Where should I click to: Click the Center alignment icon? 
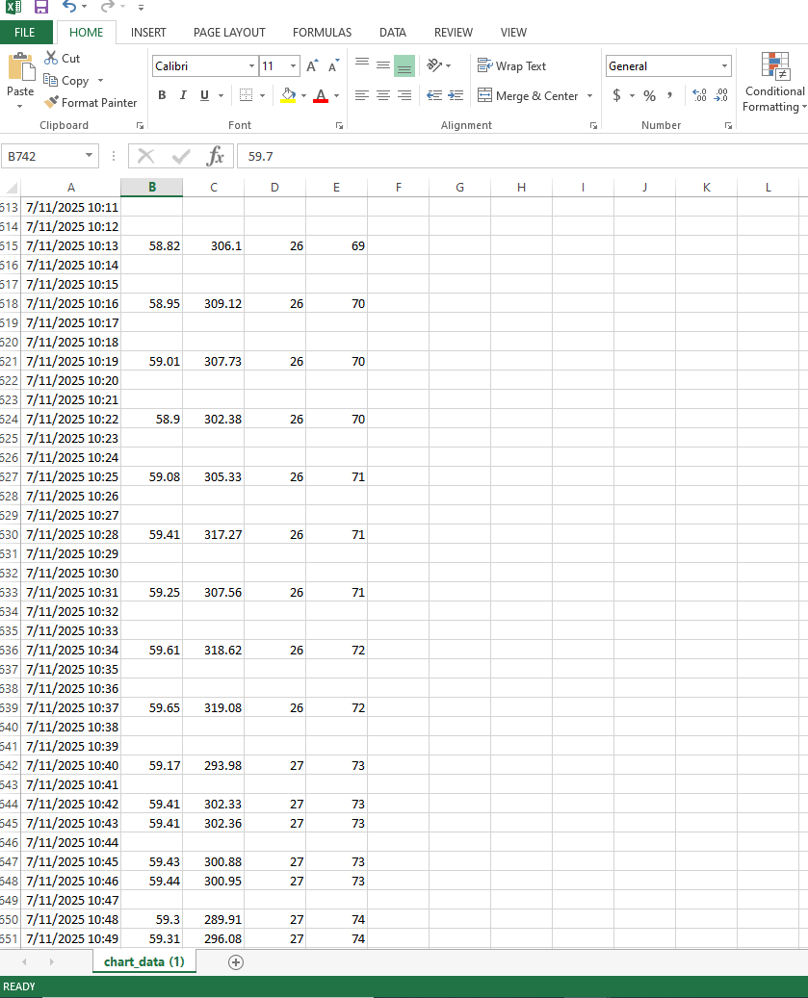tap(382, 95)
